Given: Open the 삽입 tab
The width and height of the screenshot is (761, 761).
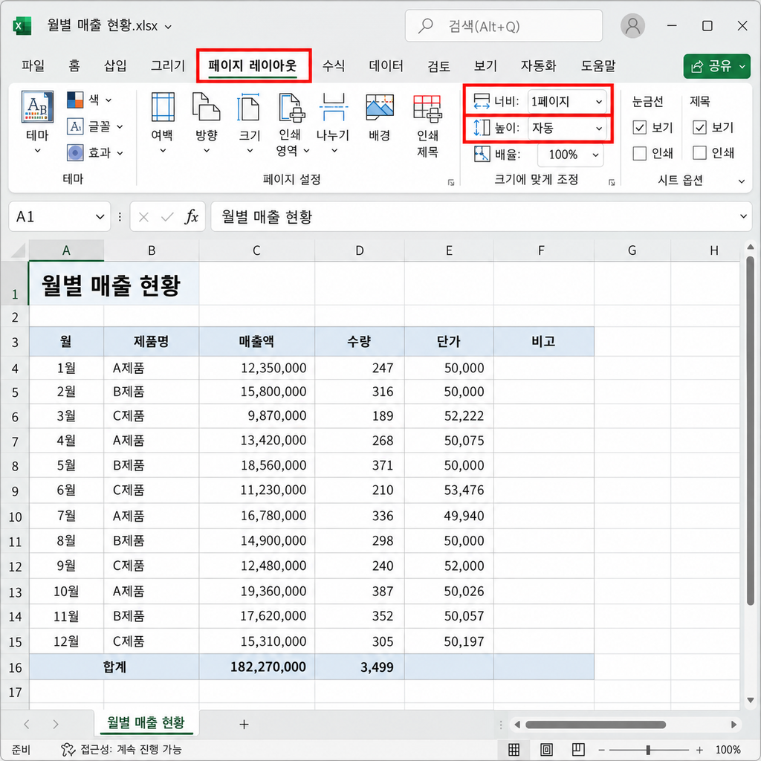Looking at the screenshot, I should [x=115, y=65].
